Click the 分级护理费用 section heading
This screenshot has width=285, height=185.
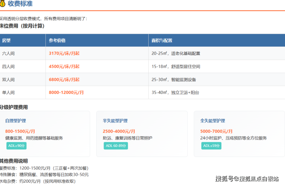point(14,107)
